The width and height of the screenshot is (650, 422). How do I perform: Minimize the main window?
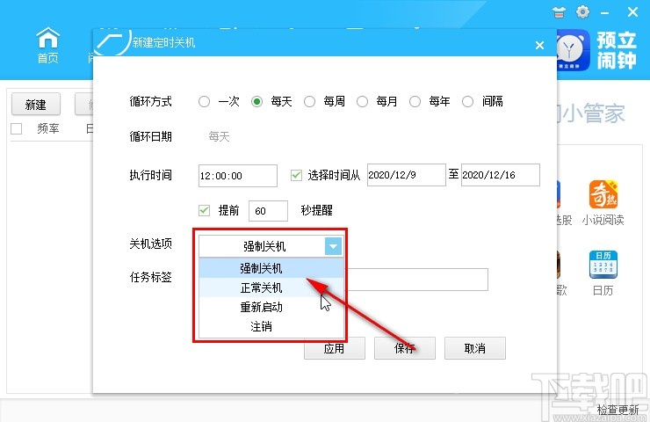pyautogui.click(x=605, y=12)
